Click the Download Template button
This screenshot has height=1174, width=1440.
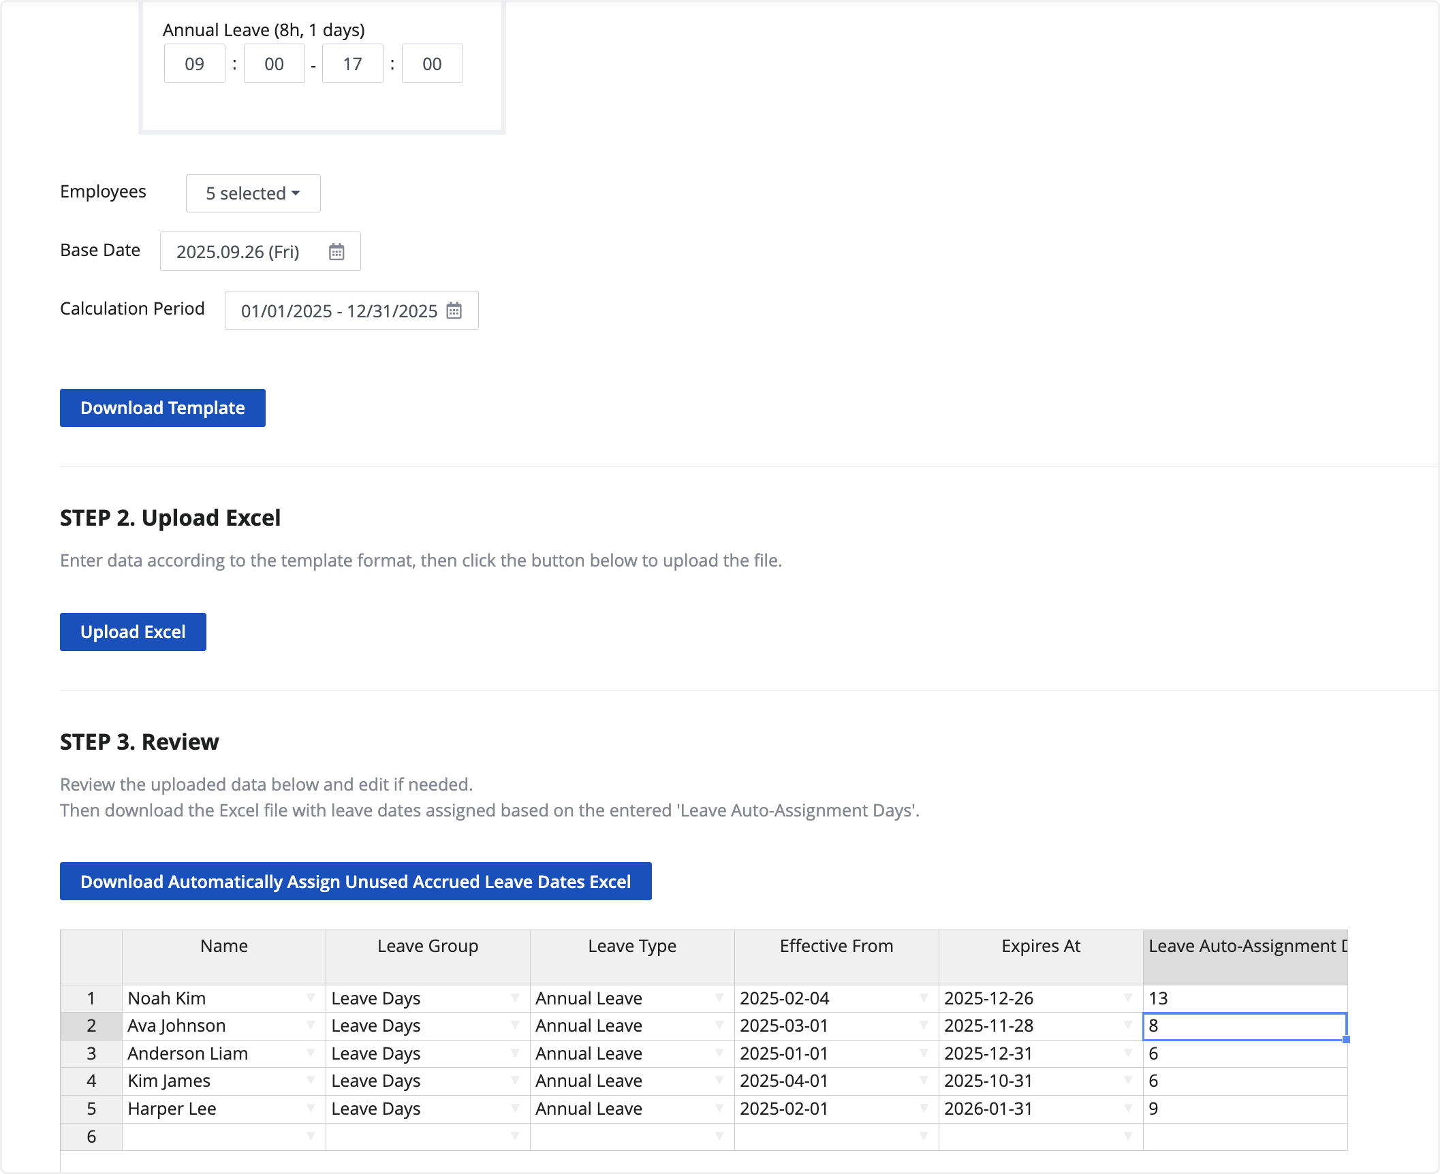point(163,408)
